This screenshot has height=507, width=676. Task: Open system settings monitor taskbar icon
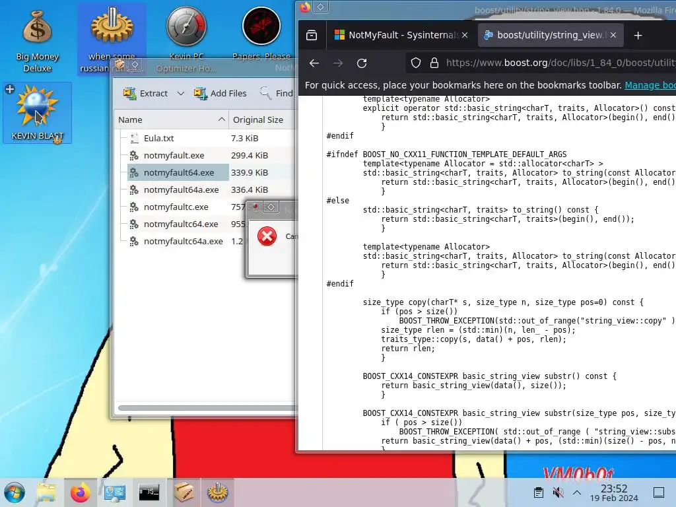[115, 492]
